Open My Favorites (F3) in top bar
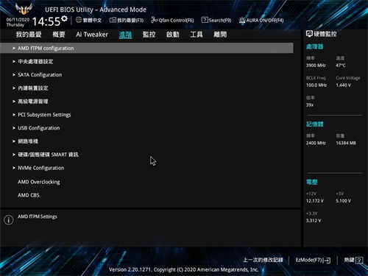This screenshot has height=276, width=368. pyautogui.click(x=127, y=20)
